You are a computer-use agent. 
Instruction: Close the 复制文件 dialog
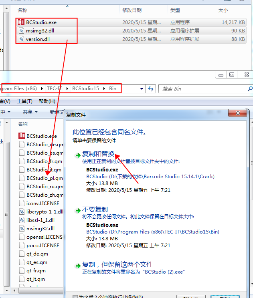[238, 113]
